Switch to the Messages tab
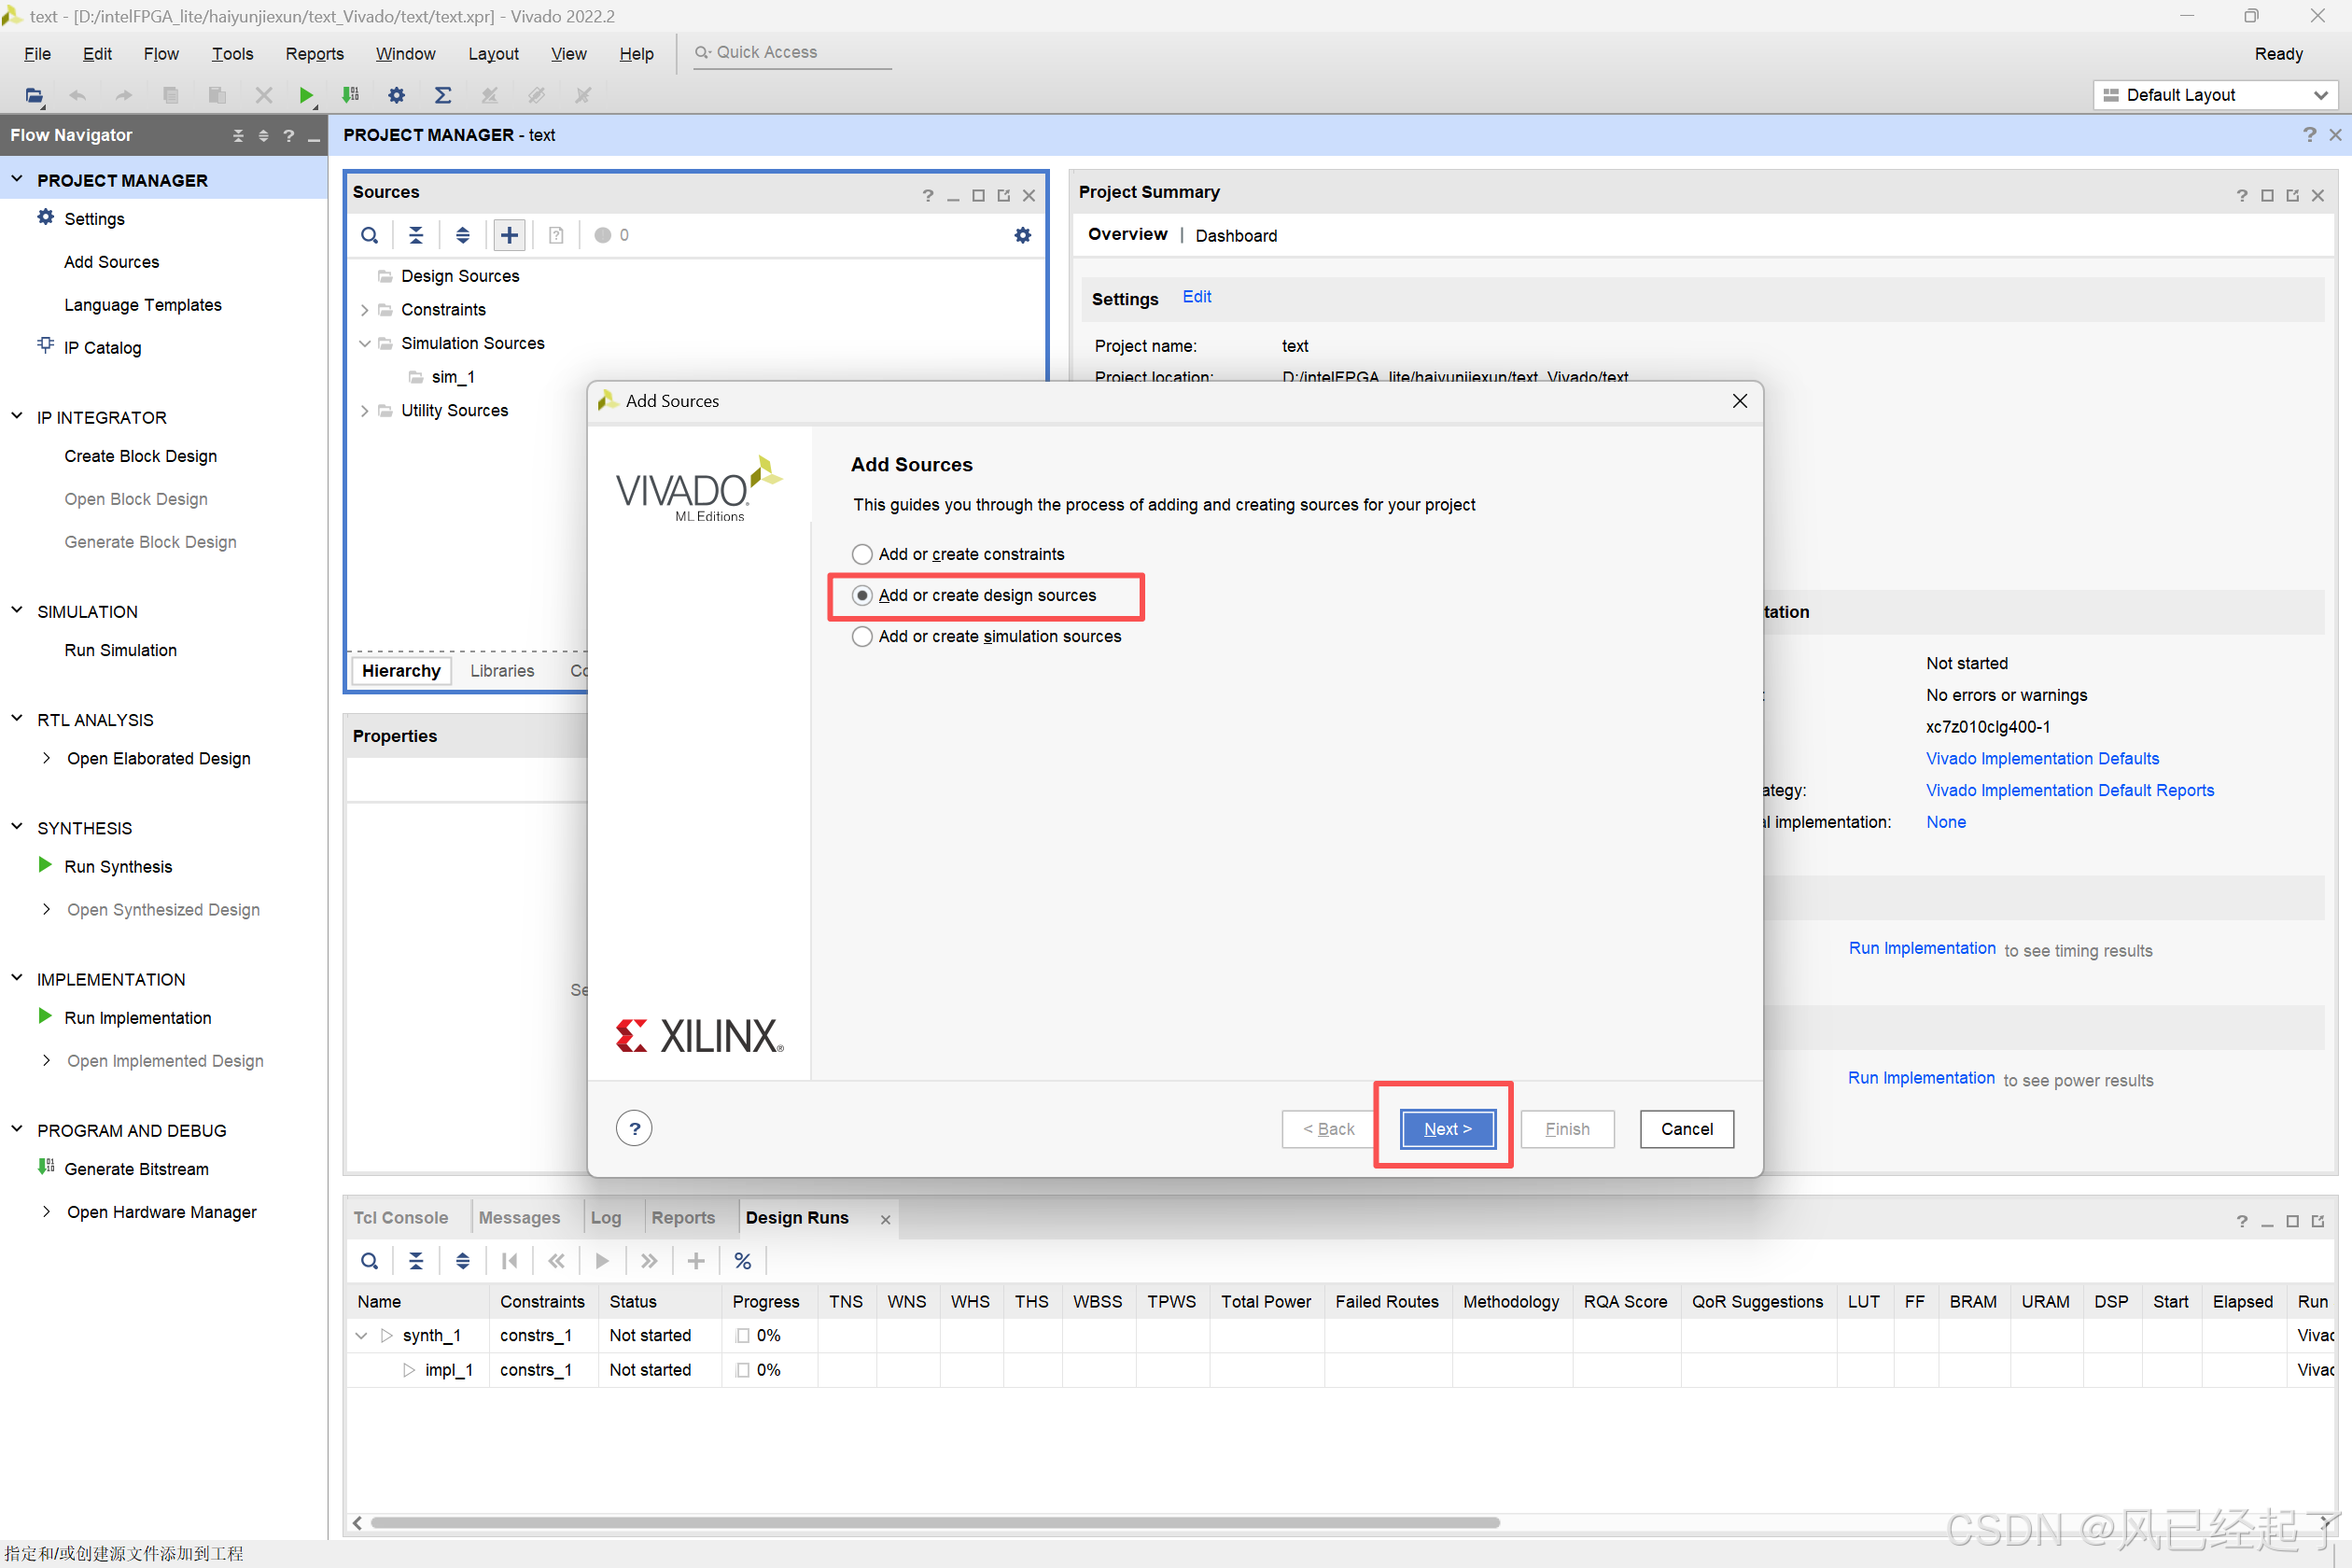The image size is (2352, 1568). [519, 1217]
